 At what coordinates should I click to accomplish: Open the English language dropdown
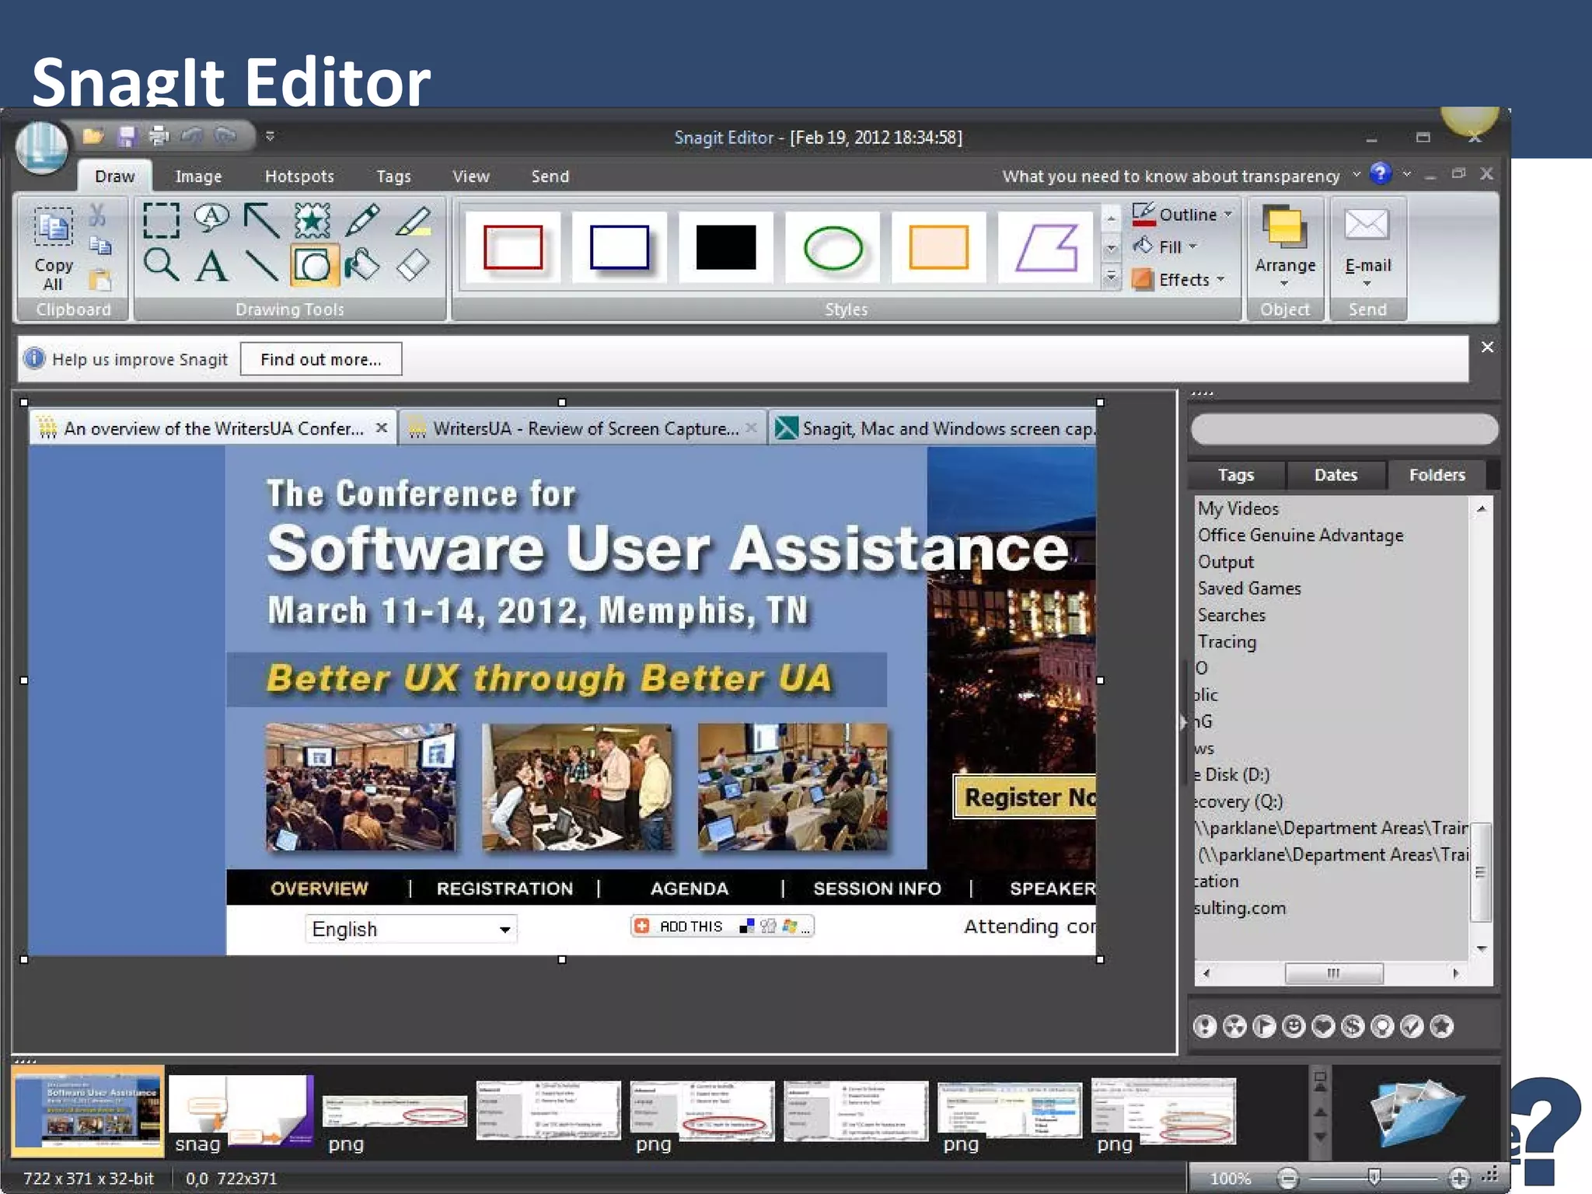410,929
